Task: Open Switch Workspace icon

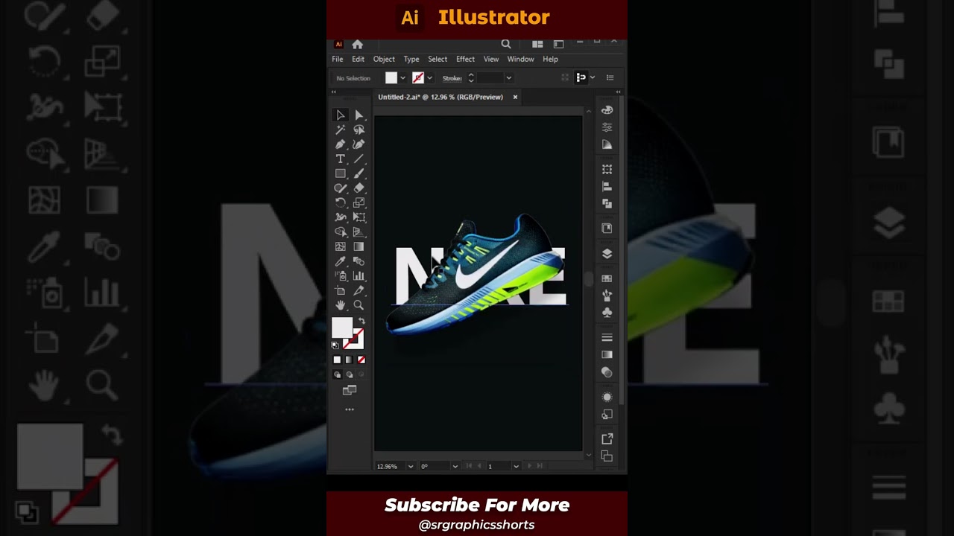Action: point(558,44)
